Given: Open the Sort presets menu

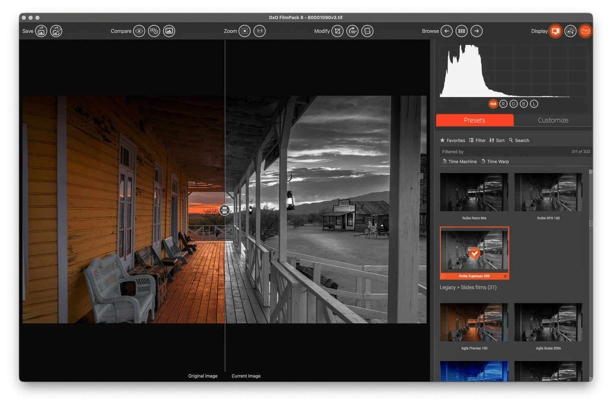Looking at the screenshot, I should coord(497,141).
